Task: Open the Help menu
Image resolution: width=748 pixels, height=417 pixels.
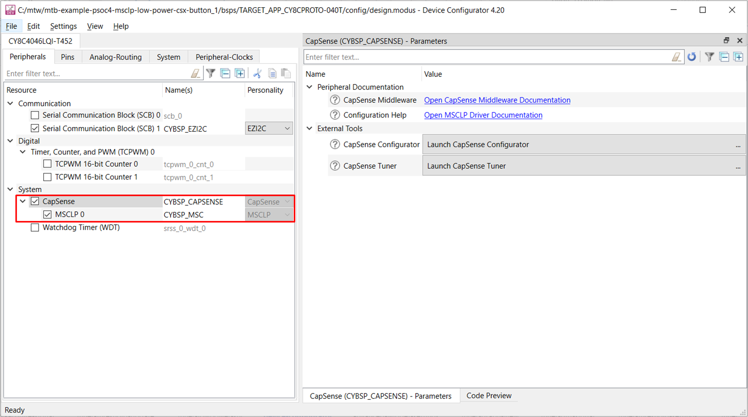Action: point(121,26)
